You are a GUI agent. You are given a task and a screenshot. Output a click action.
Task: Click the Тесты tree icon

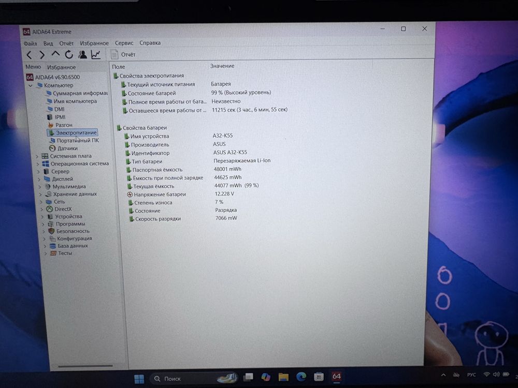click(53, 253)
